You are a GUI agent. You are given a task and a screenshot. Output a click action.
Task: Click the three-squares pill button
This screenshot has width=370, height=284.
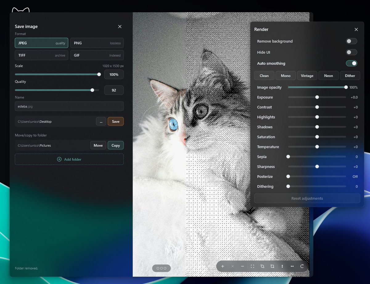pyautogui.click(x=161, y=268)
